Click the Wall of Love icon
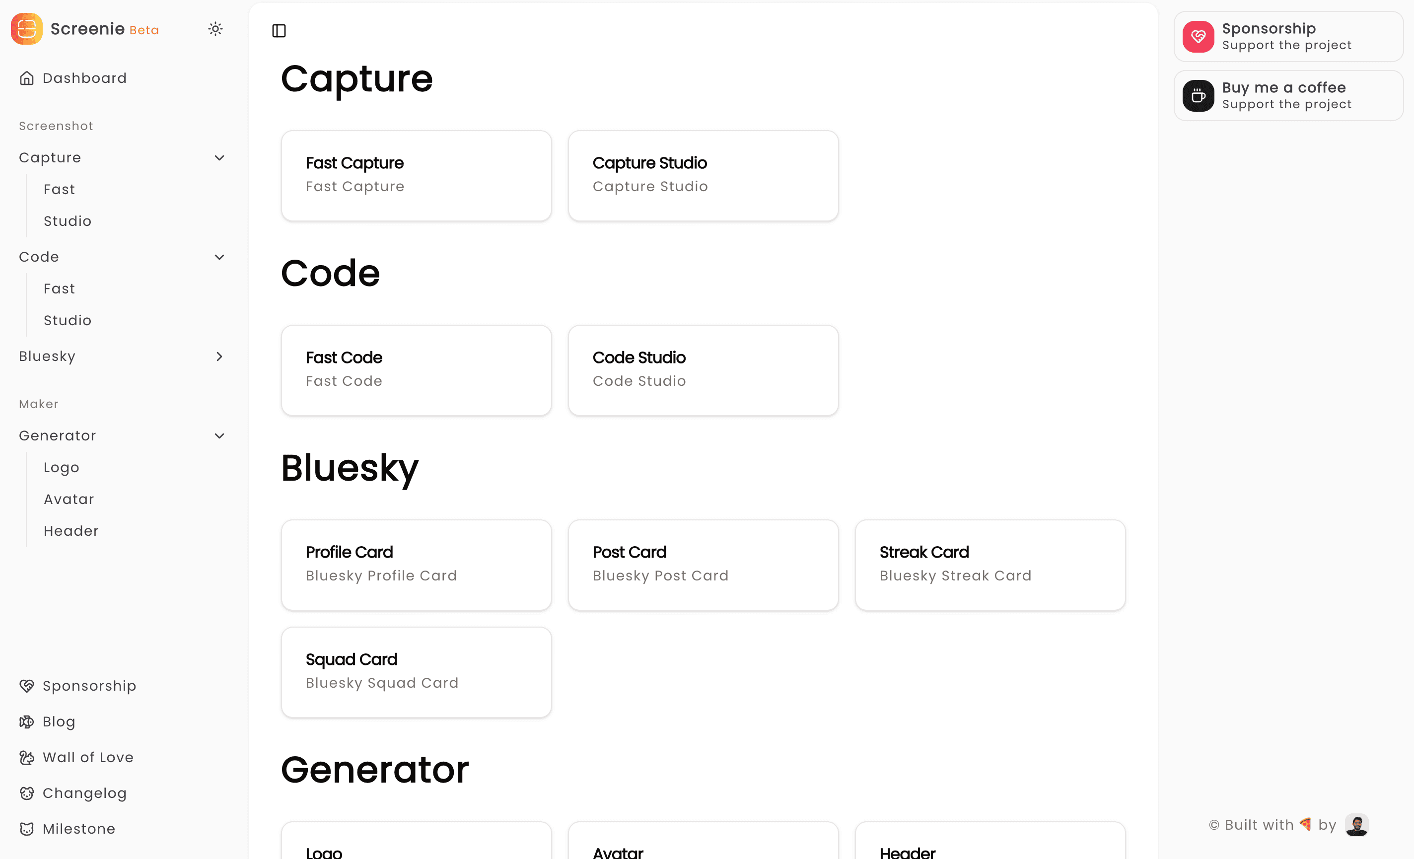Screen dimensions: 1414x859 [26, 757]
